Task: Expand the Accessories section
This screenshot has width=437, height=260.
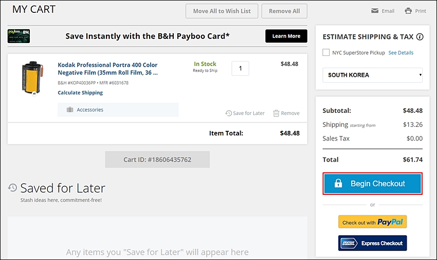Action: point(118,110)
